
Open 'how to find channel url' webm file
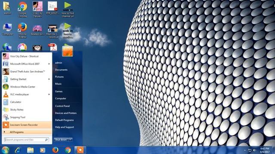(x=68, y=9)
